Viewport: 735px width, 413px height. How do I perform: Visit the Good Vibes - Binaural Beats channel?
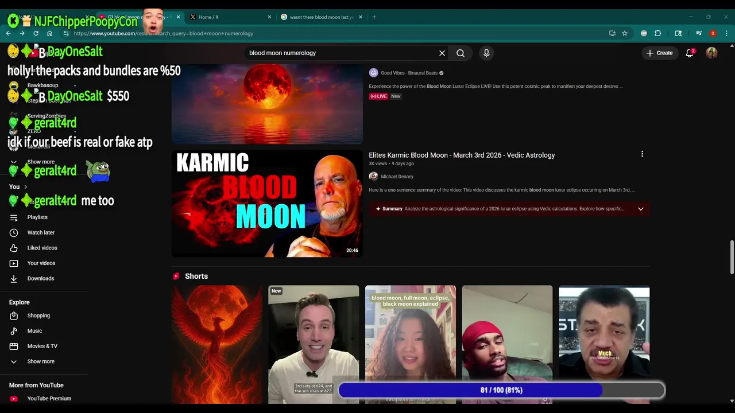409,73
